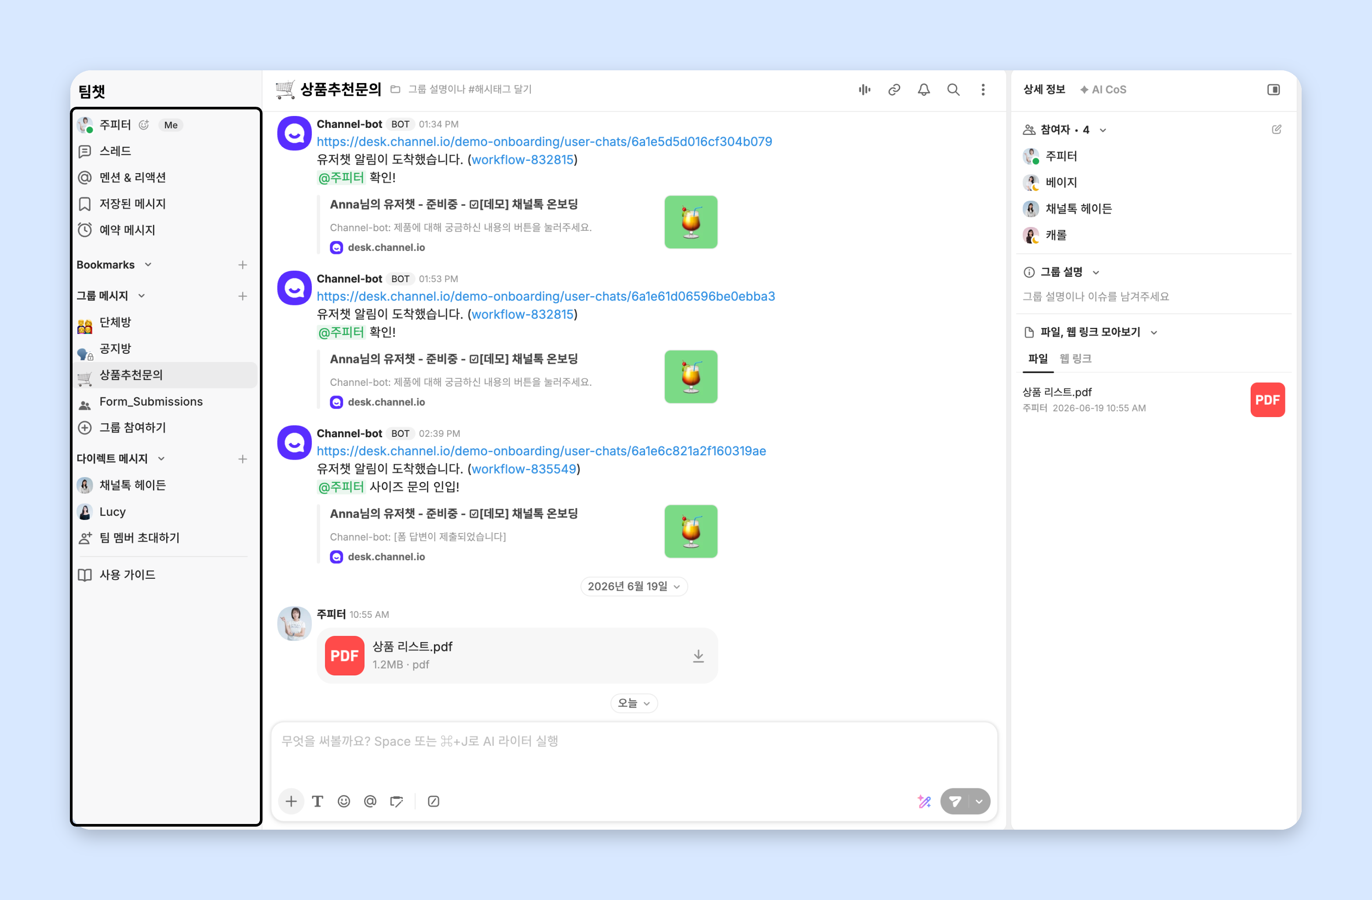Create a new group message with plus

pos(243,296)
